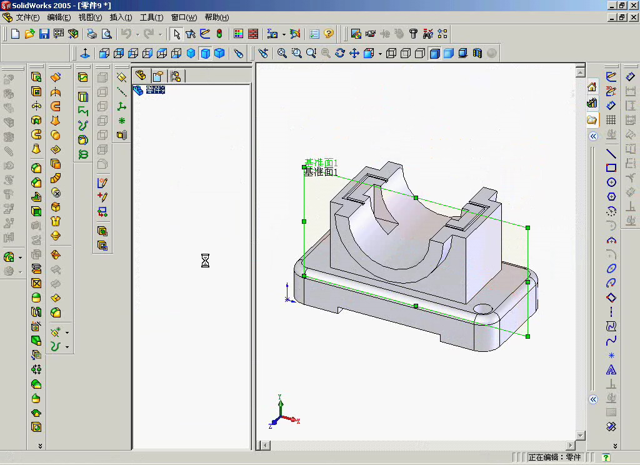
Task: Click the selection filter funnel icon
Action: (191, 34)
